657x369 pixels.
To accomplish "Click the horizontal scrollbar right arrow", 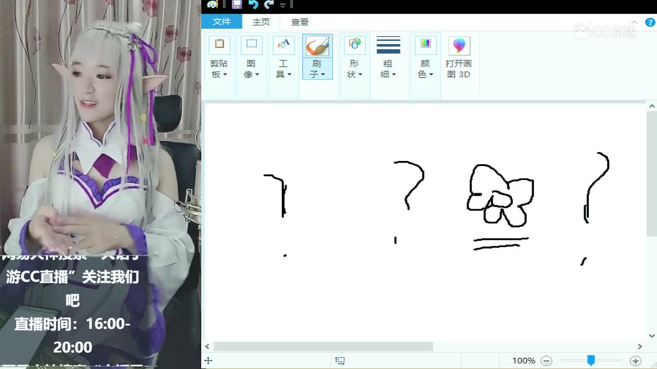I will point(640,347).
